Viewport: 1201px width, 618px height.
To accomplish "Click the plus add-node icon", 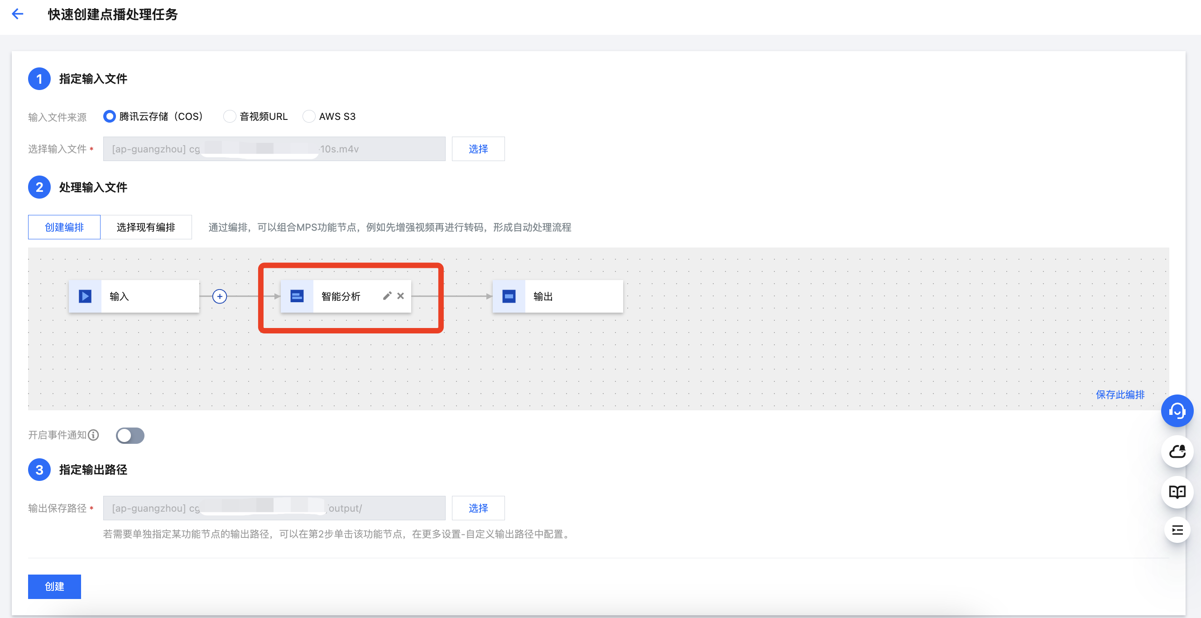I will click(220, 296).
